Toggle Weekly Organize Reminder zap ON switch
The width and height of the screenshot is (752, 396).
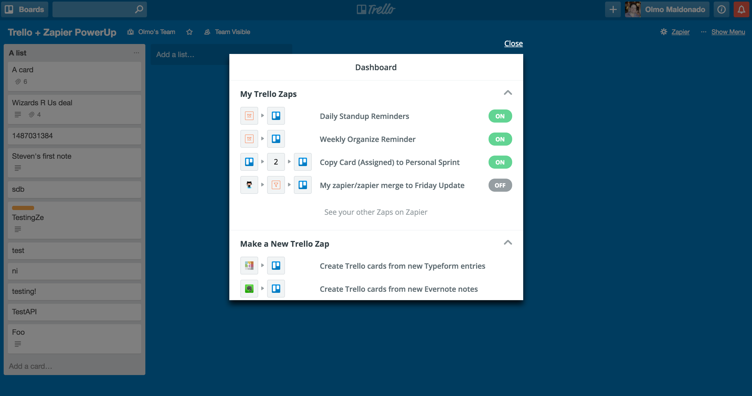point(500,139)
